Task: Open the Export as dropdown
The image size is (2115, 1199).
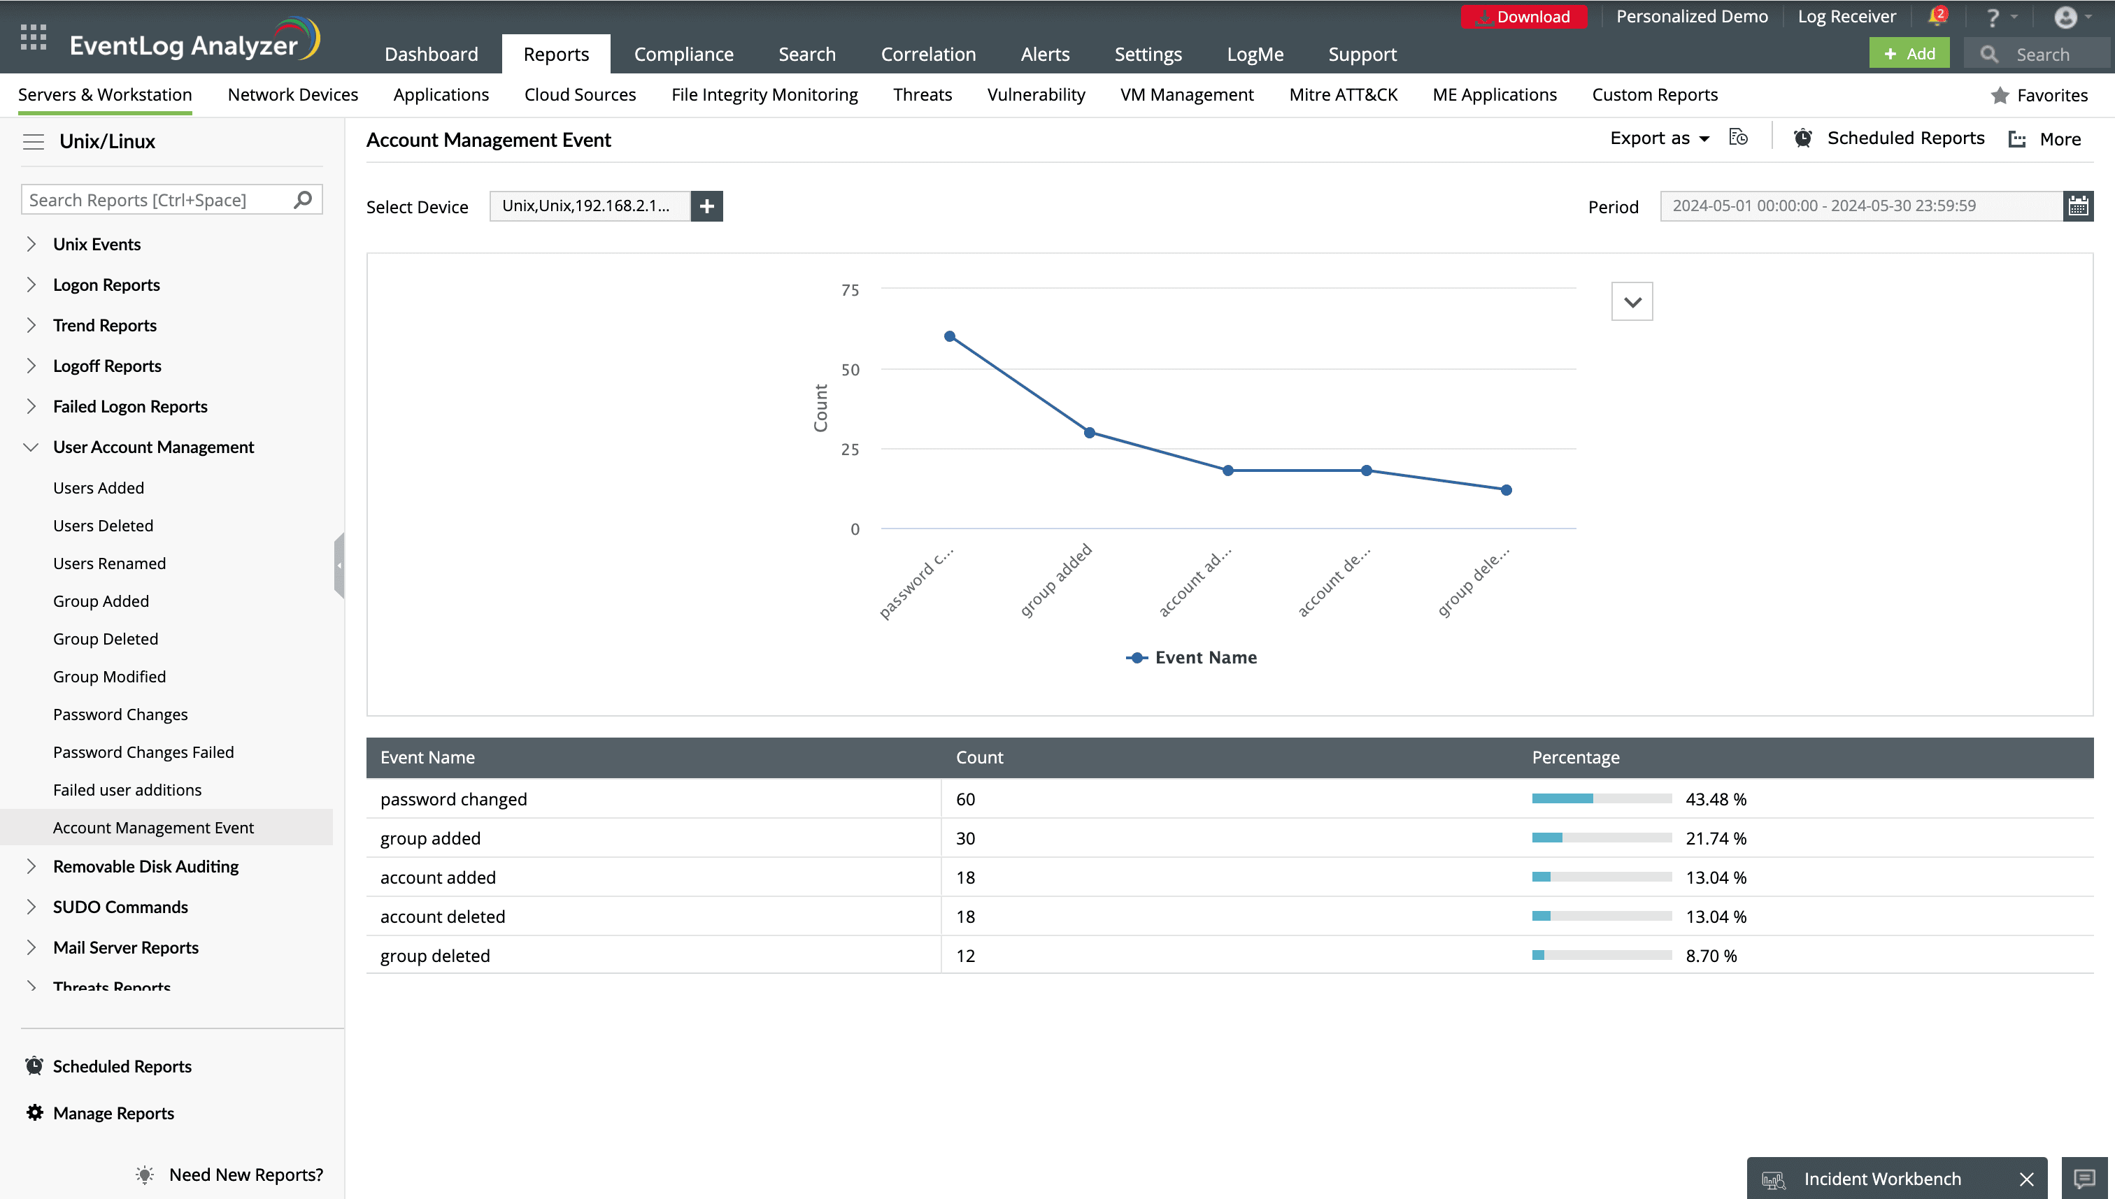Action: [x=1659, y=138]
